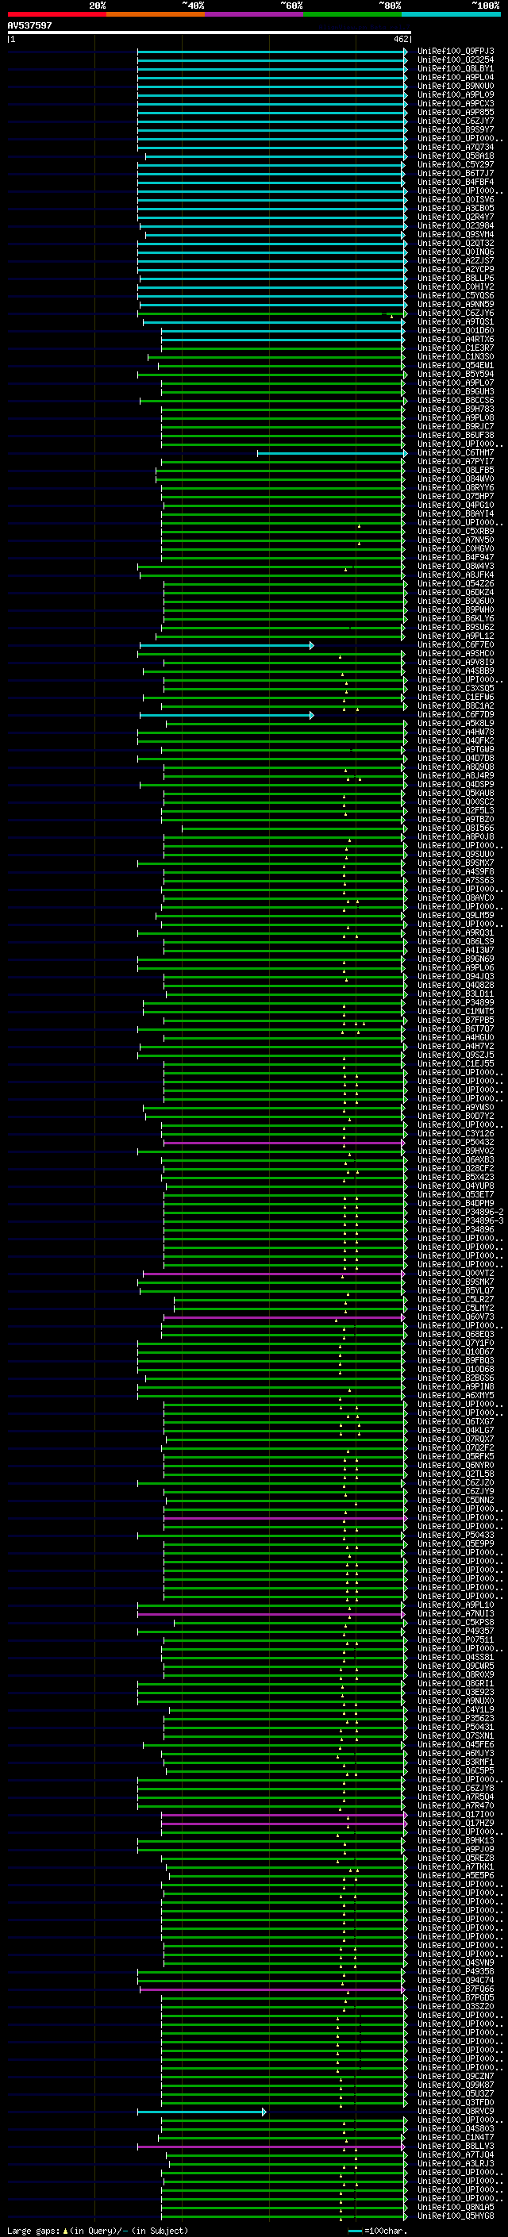Click the red 20% identity legend bar
Image resolution: width=508 pixels, height=2237 pixels.
56,14
